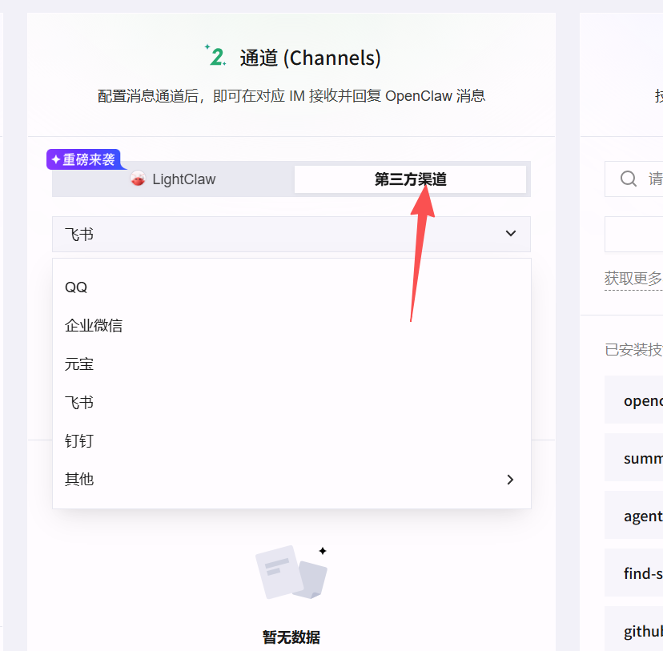Open the 获取更多 link
Viewport: 663px width, 651px height.
point(633,279)
